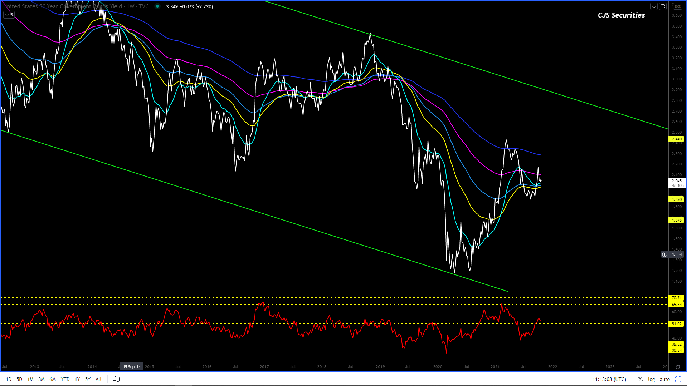The height and width of the screenshot is (386, 687).
Task: Toggle percent scale mode
Action: 640,379
